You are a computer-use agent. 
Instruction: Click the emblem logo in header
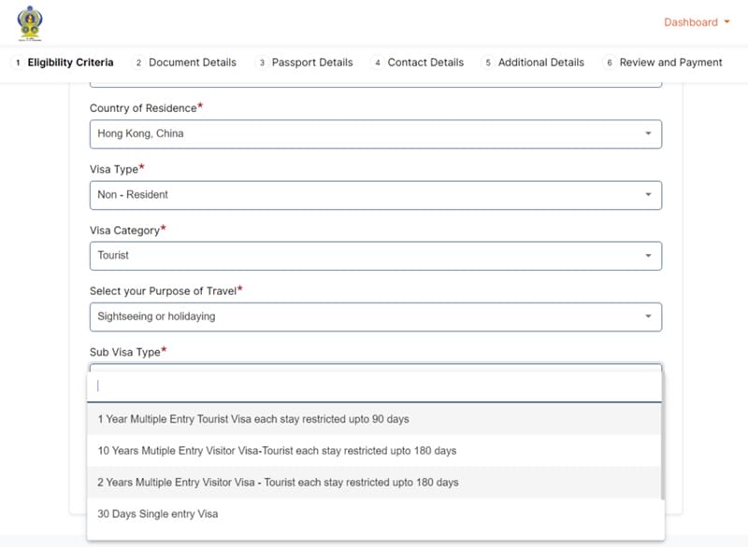30,22
